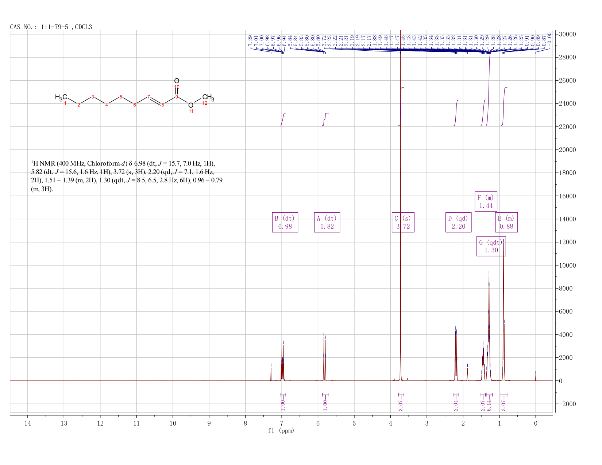This screenshot has height=465, width=602.
Task: Select the OCH3 methyl group labeled 12
Action: (x=208, y=97)
